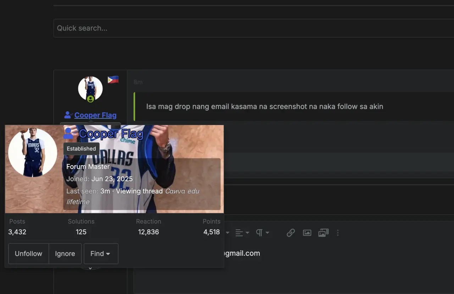
Task: Click the quoted message about email screenshot
Action: (265, 106)
